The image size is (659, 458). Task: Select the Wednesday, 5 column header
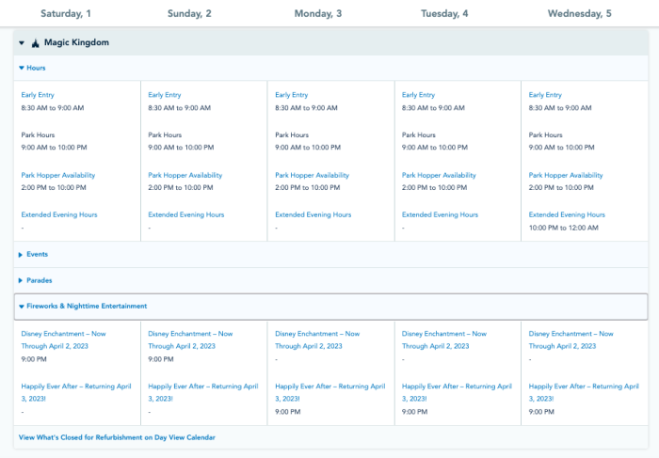579,13
